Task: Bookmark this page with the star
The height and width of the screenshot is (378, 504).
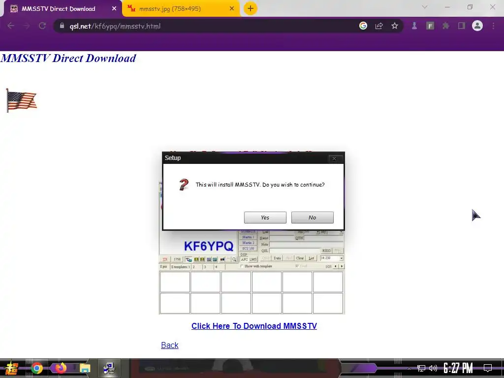Action: click(x=395, y=26)
